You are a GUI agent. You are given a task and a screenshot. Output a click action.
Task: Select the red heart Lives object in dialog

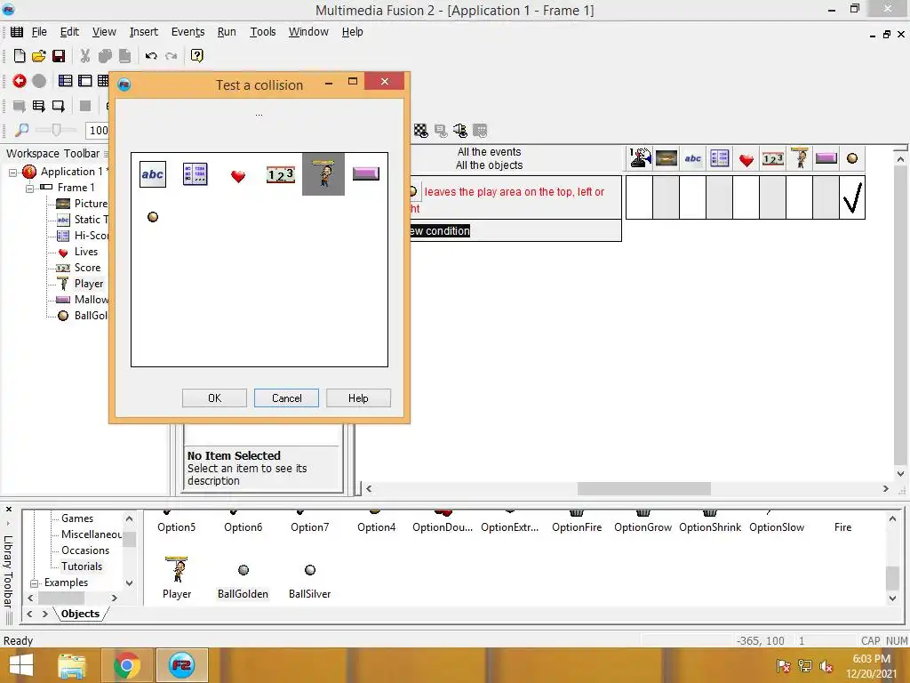point(238,176)
